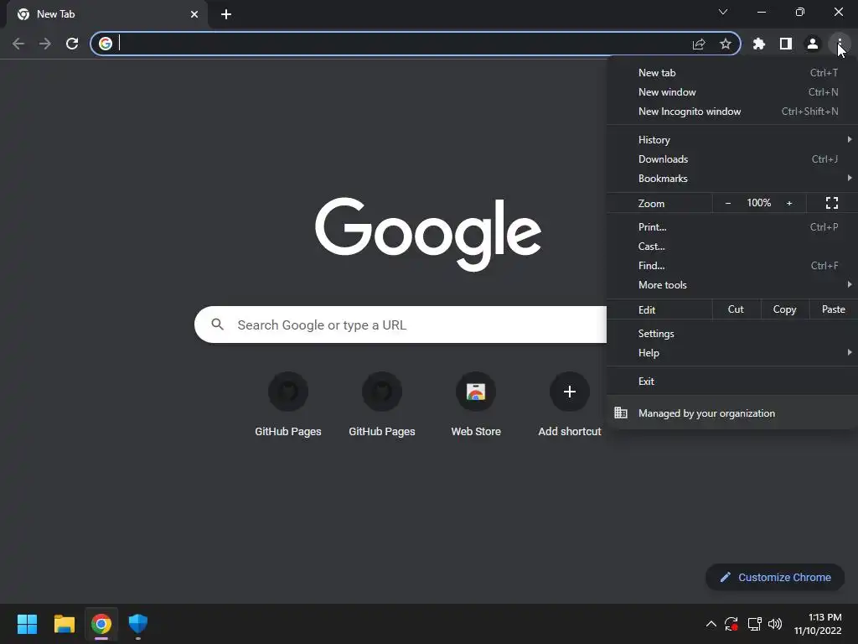Click the organization building icon
The width and height of the screenshot is (858, 644).
pyautogui.click(x=621, y=413)
